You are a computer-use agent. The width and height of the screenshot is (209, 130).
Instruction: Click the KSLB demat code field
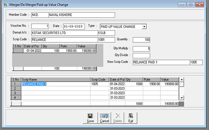(x=106, y=33)
